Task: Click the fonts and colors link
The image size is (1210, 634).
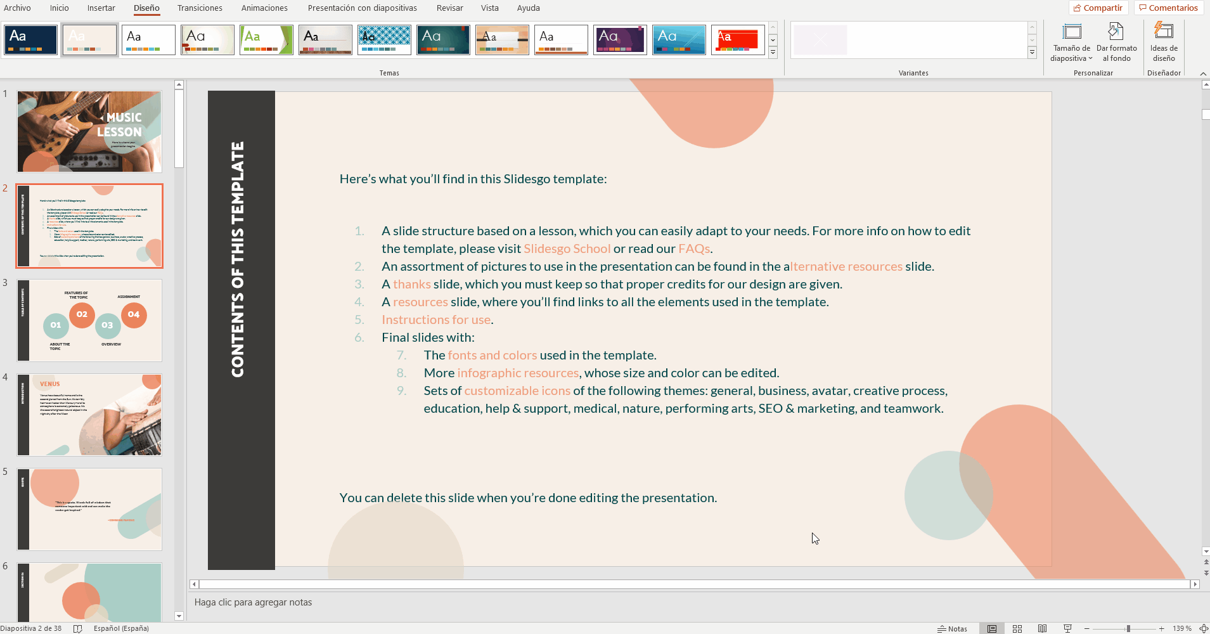Action: point(492,355)
